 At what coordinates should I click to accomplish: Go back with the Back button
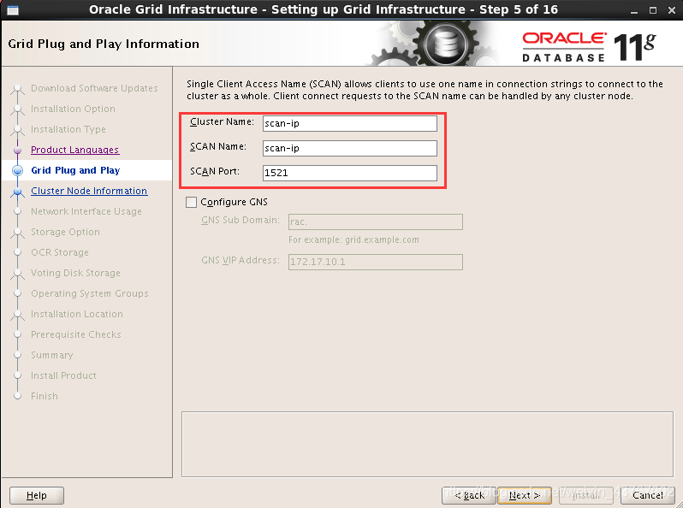coord(469,495)
